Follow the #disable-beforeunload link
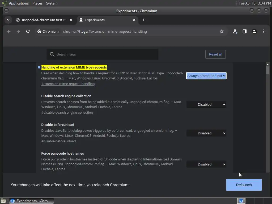The width and height of the screenshot is (272, 204). [58, 141]
